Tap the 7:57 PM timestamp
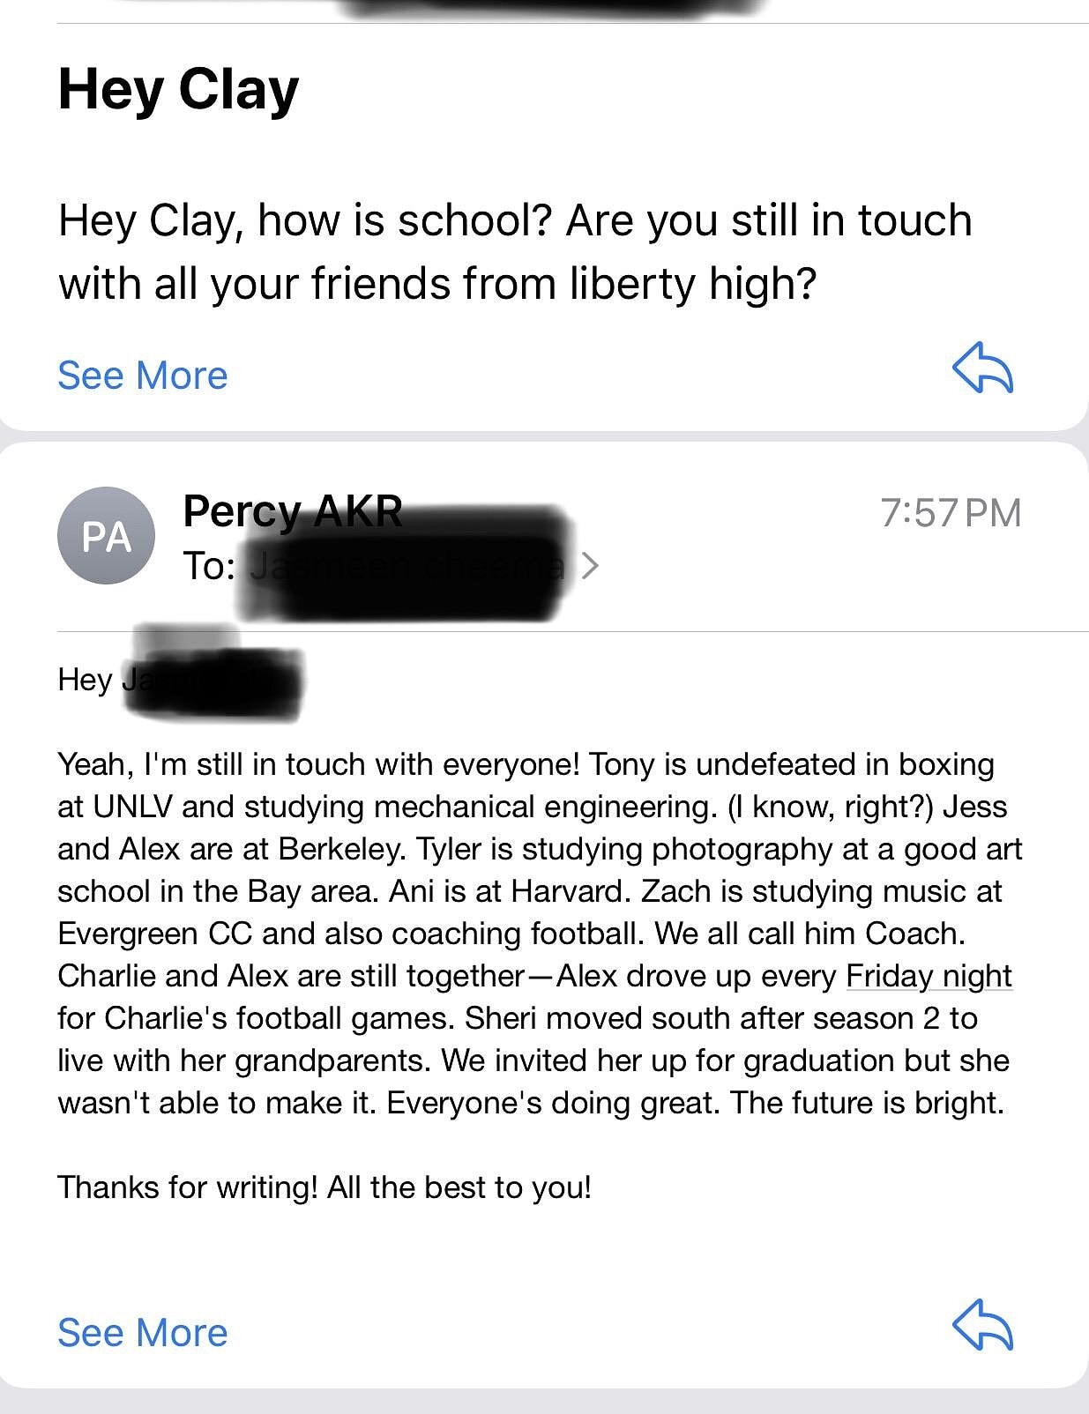 click(950, 513)
